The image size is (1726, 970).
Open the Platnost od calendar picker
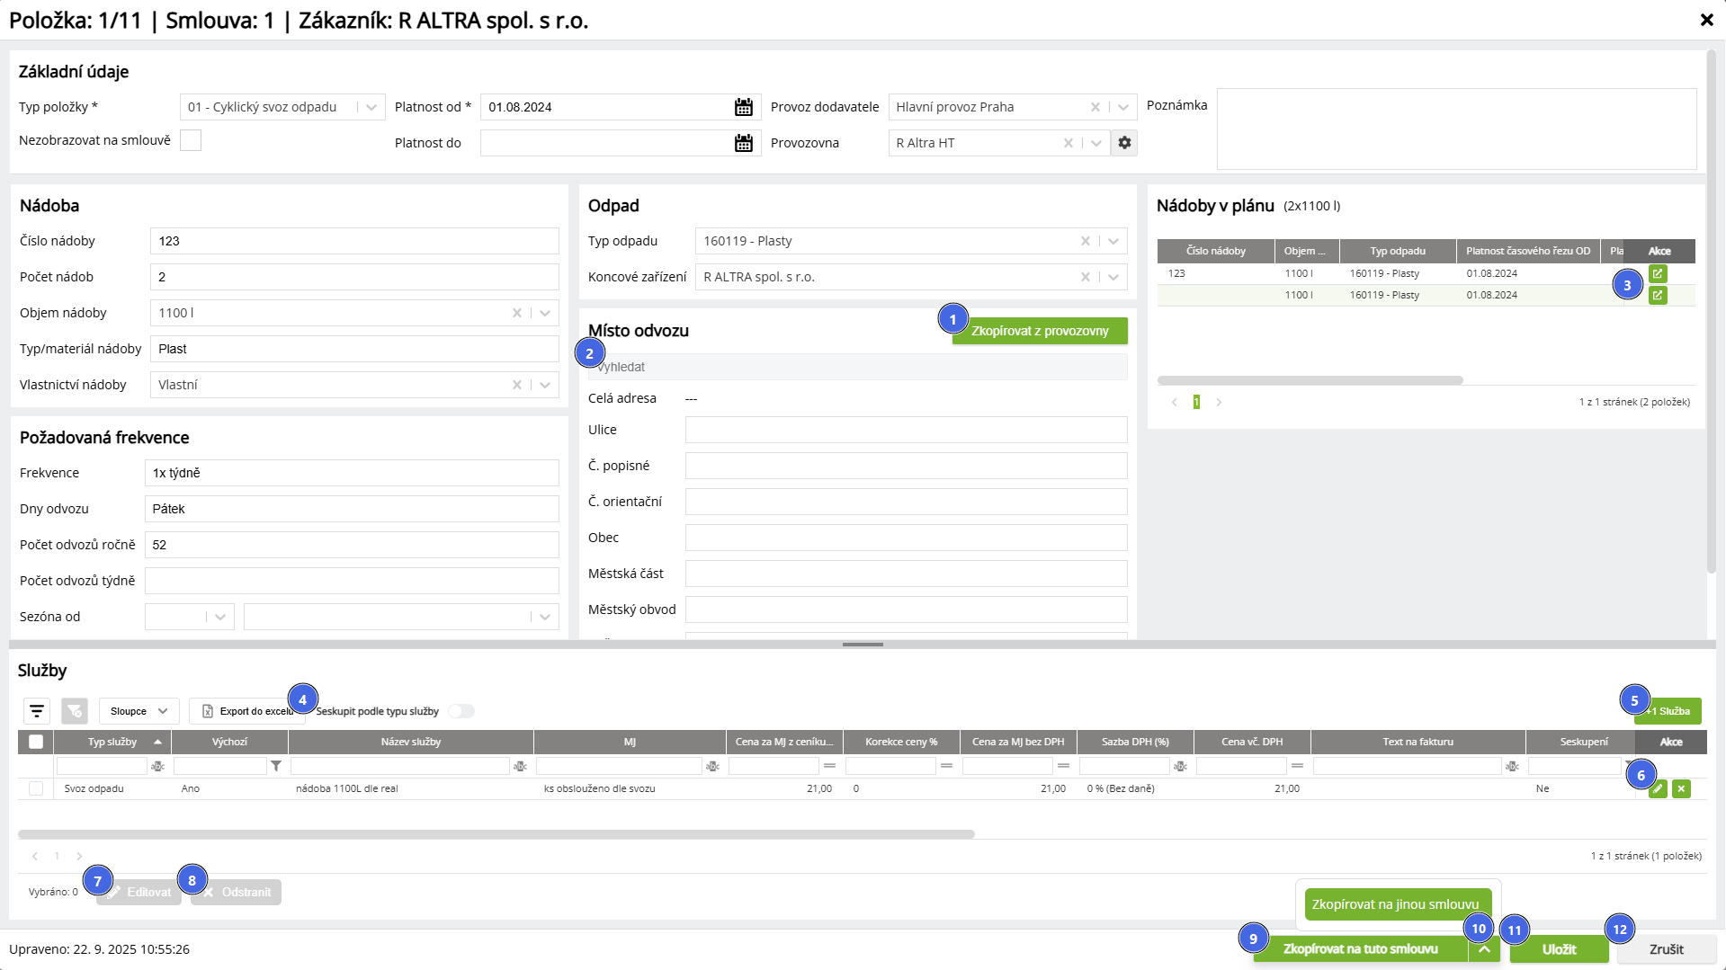[743, 107]
